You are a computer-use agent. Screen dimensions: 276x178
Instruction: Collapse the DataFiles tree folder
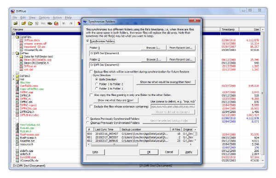coord(13,37)
